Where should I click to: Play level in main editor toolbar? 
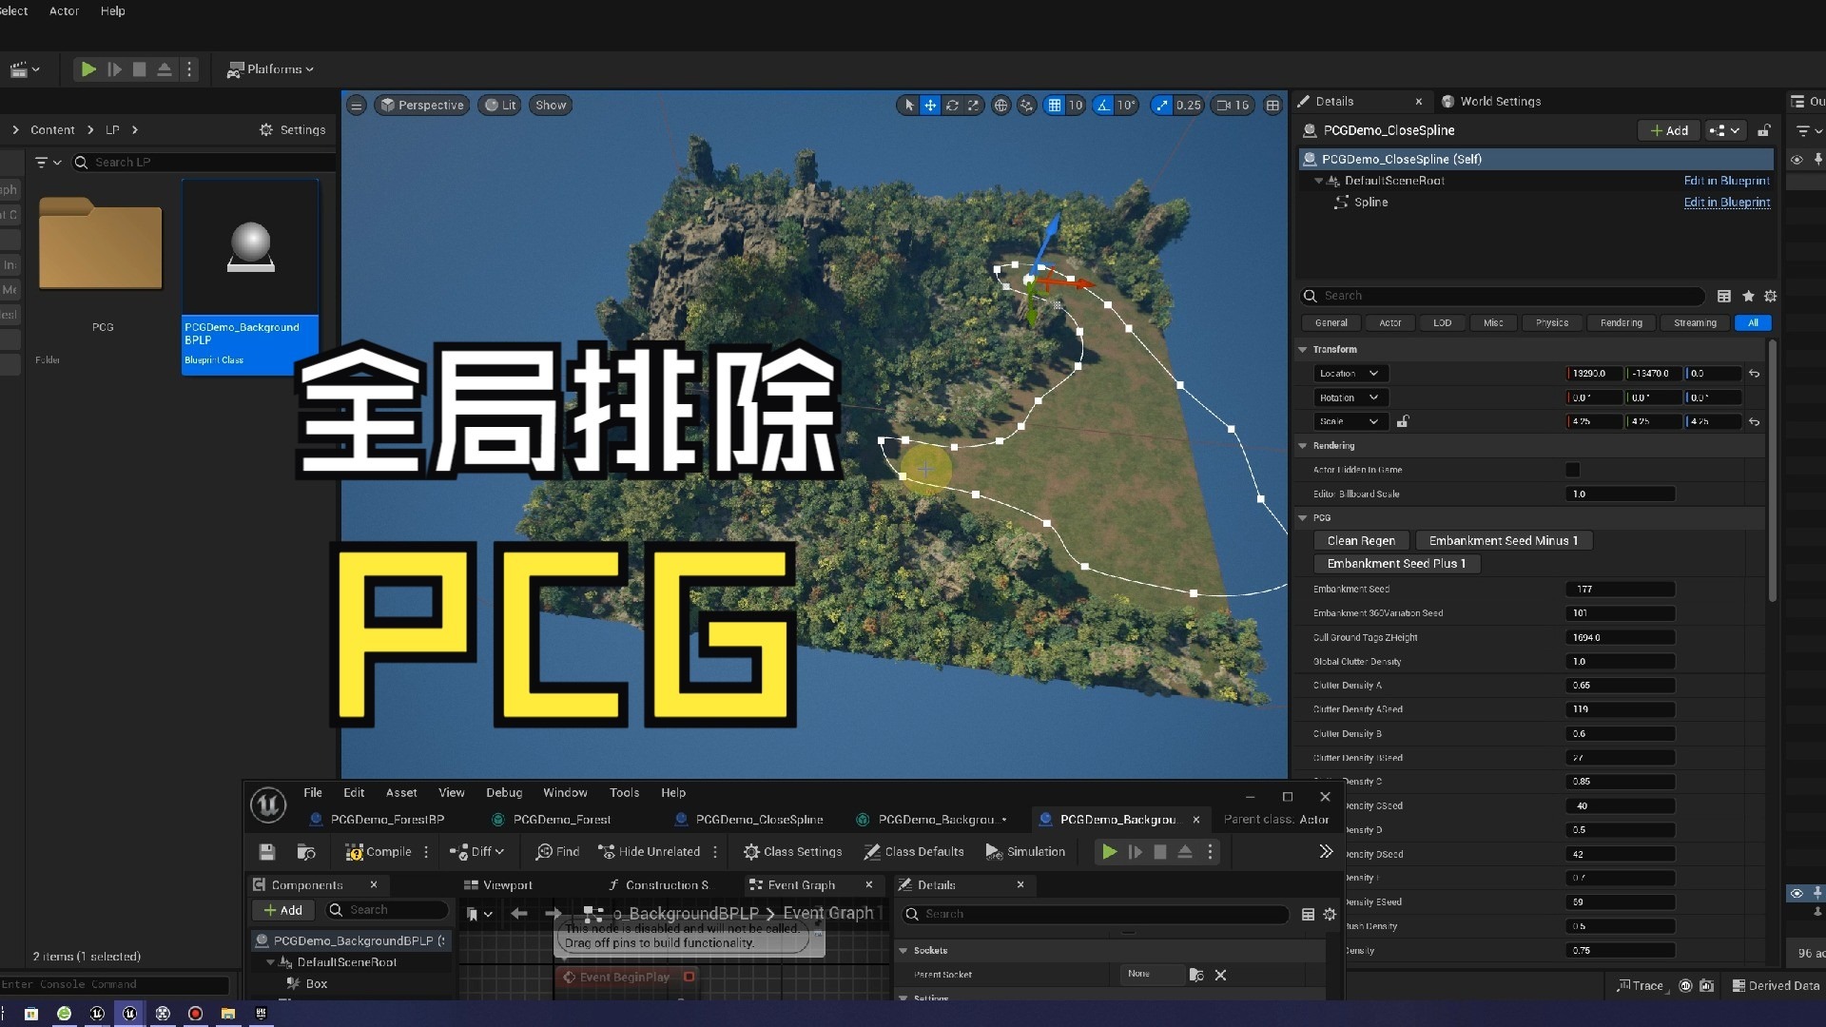(87, 69)
